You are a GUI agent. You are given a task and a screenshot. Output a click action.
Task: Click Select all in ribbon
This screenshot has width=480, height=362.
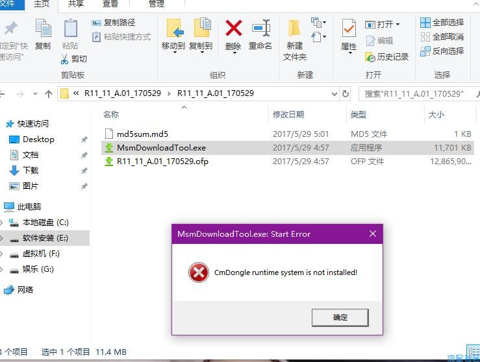coord(442,22)
